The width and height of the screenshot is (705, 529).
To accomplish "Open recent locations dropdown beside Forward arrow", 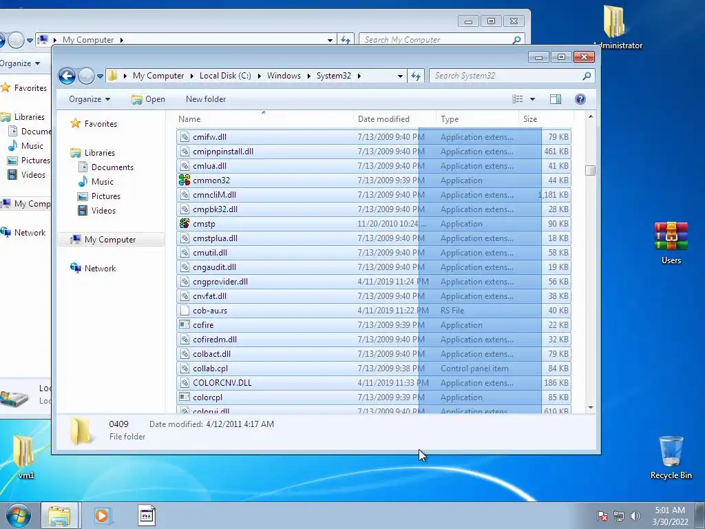I will (x=100, y=76).
